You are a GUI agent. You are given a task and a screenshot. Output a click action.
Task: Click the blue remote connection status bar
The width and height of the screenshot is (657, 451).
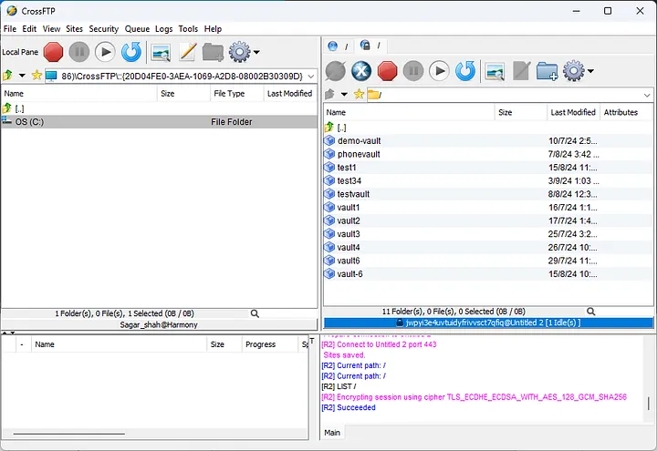coord(488,323)
